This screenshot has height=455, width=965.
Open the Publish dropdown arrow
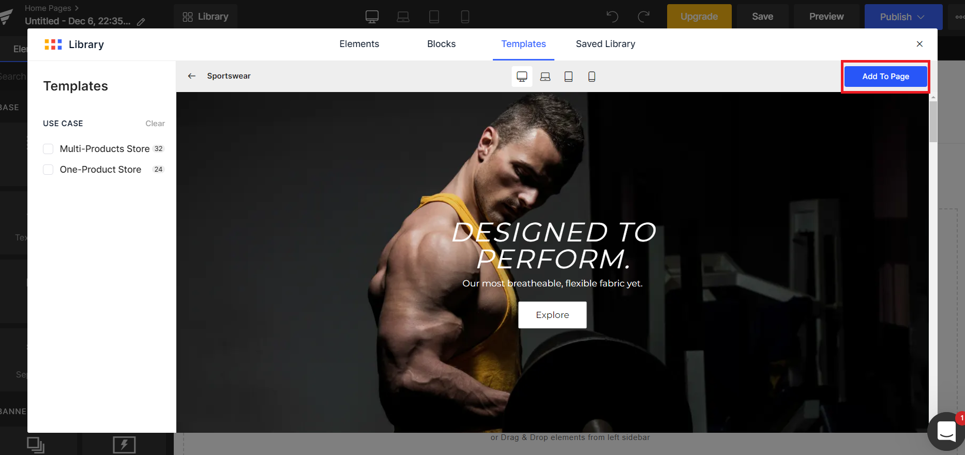pos(921,17)
